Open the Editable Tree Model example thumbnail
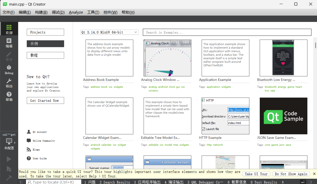The image size is (317, 184). coord(167,116)
